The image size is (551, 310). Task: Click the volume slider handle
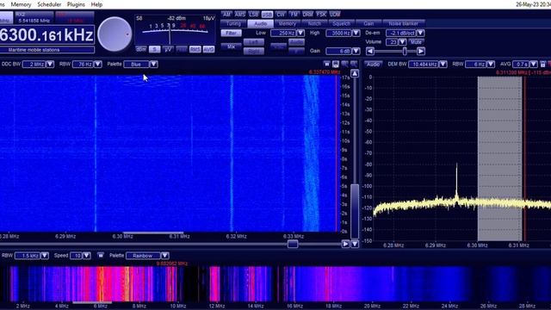pos(405,52)
